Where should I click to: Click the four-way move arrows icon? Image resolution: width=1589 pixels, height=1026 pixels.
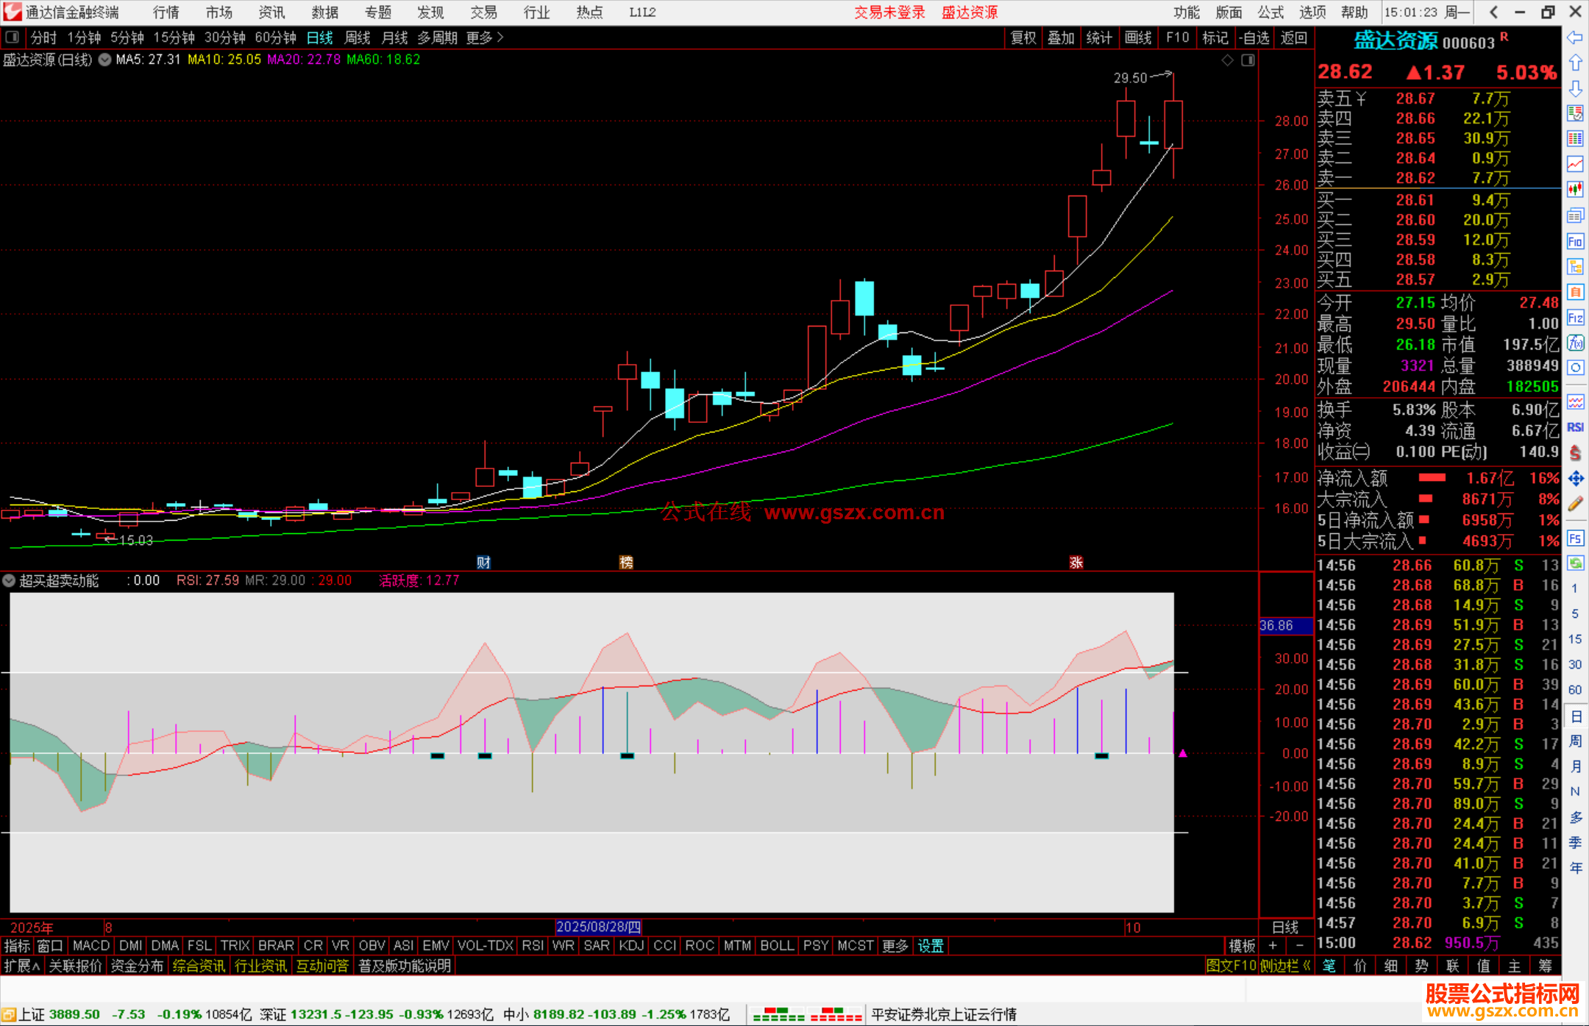1575,479
